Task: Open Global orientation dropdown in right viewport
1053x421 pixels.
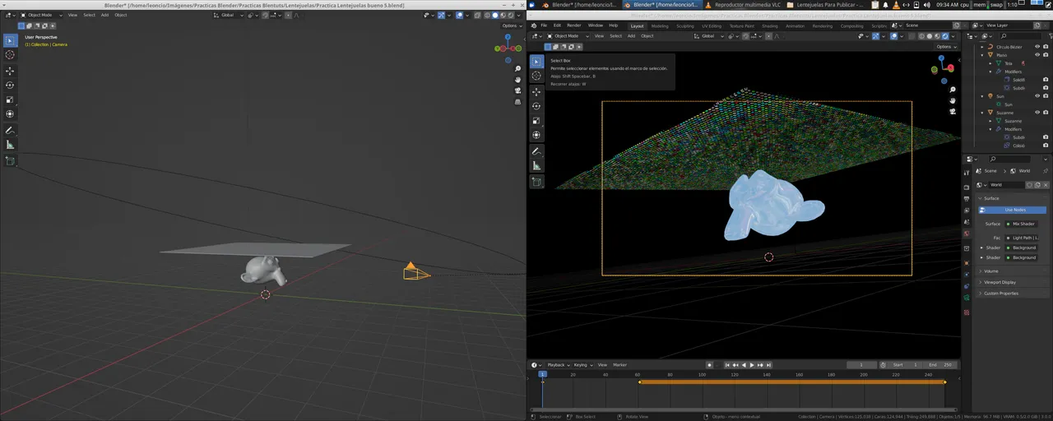Action: [x=711, y=36]
